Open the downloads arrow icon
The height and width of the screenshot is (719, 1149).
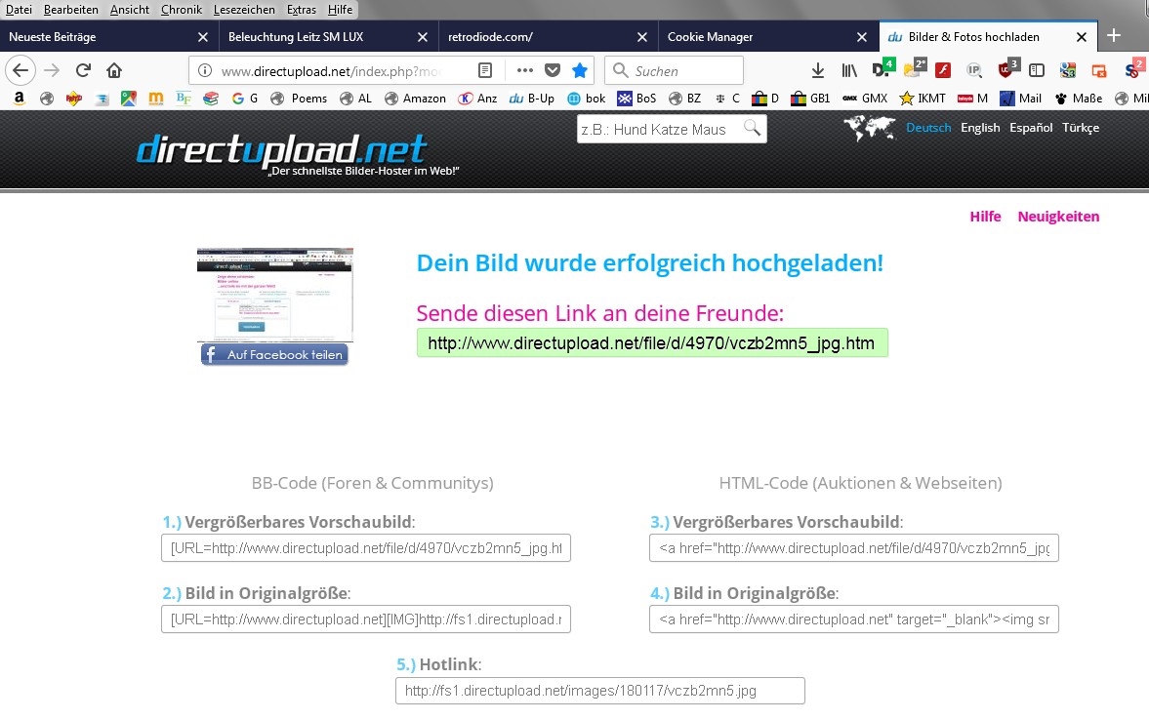pyautogui.click(x=818, y=70)
